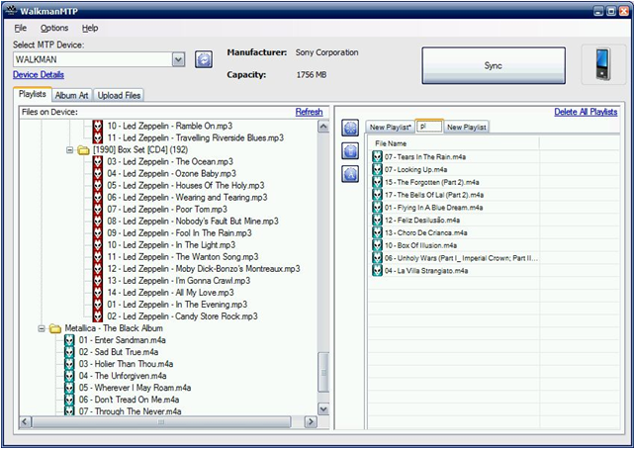This screenshot has width=634, height=449.
Task: Click the red icon for Houses Of The Holy.mp3
Action: [x=98, y=186]
